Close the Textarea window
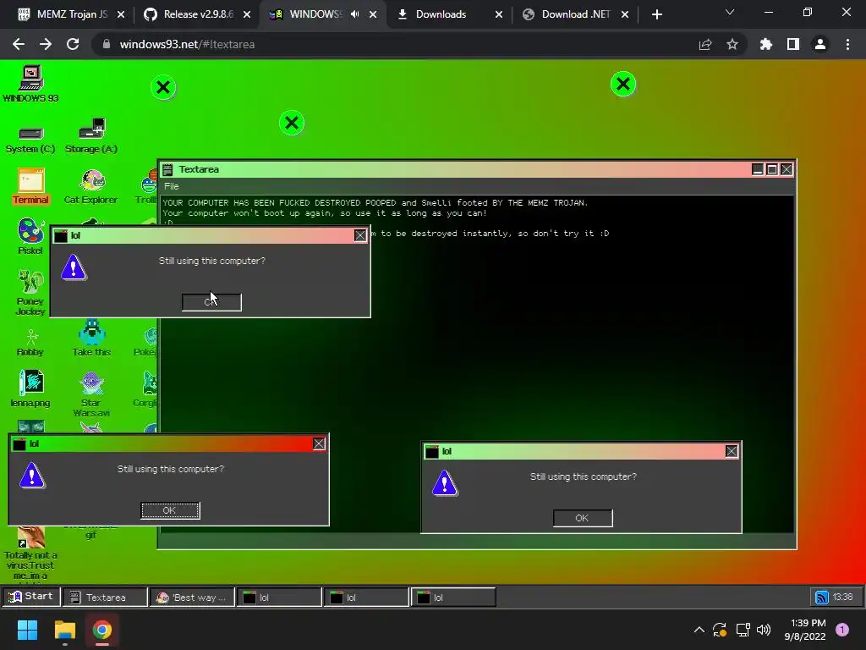 pos(787,169)
